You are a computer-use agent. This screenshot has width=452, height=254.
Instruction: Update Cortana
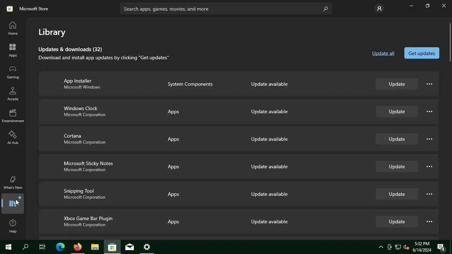(397, 139)
